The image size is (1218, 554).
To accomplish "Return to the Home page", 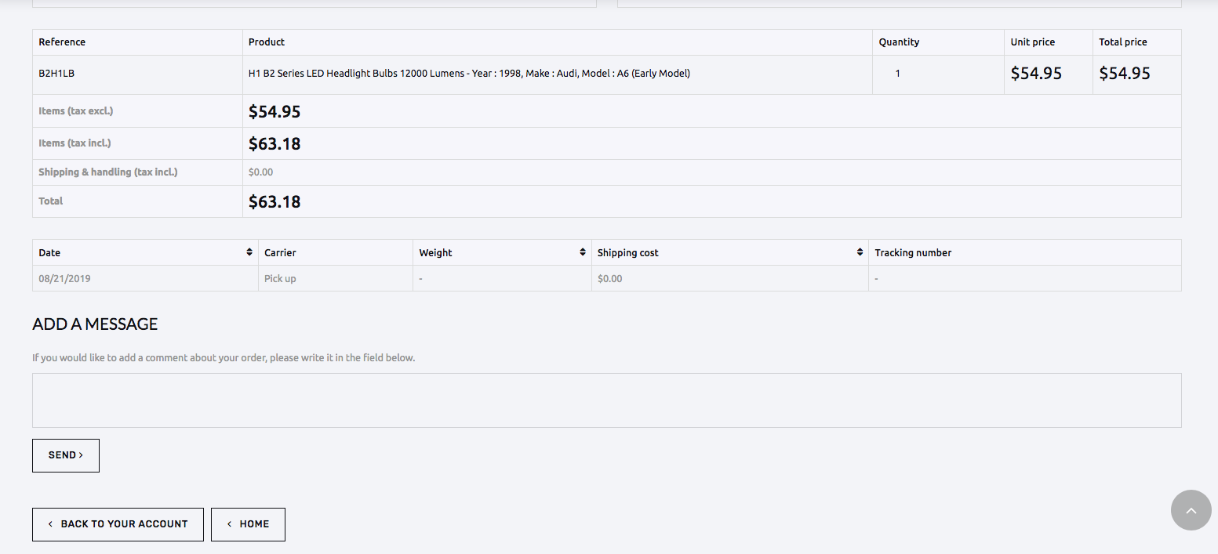I will (248, 524).
